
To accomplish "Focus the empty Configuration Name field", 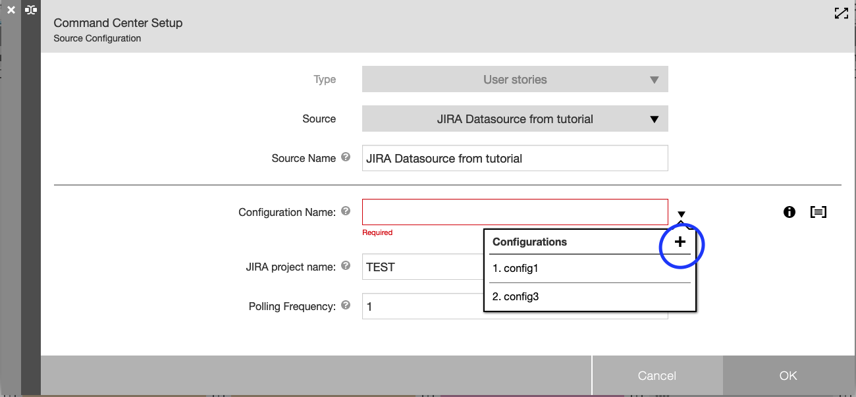I will [x=515, y=212].
